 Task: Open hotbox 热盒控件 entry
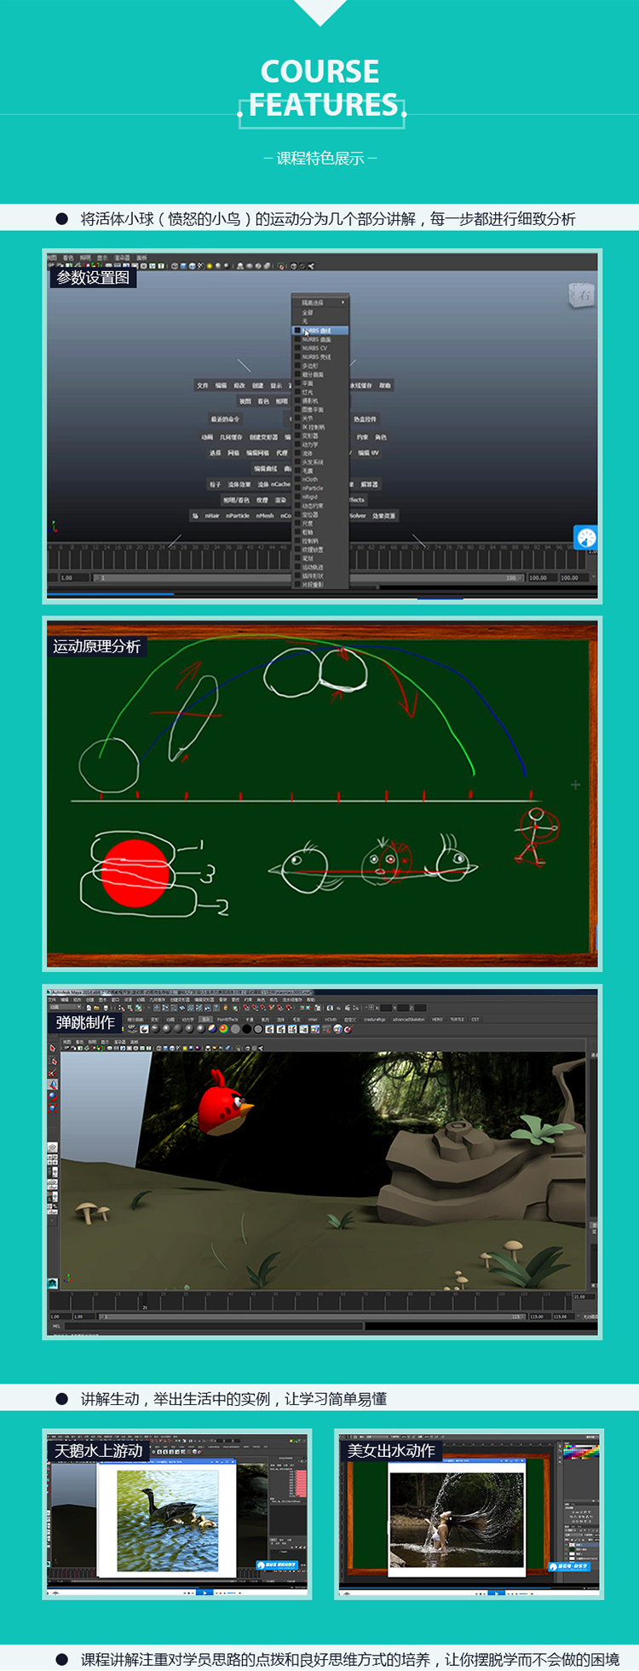[x=365, y=419]
